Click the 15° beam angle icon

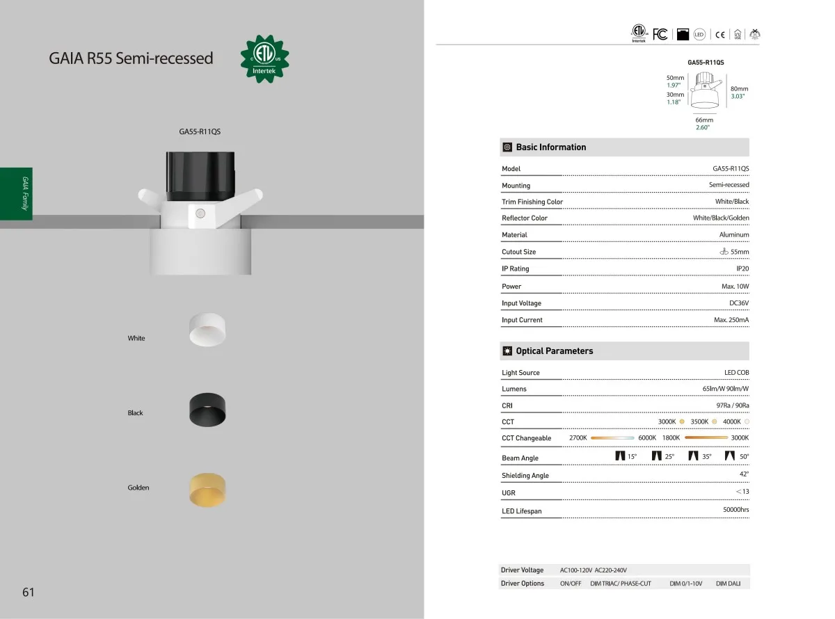pos(620,456)
